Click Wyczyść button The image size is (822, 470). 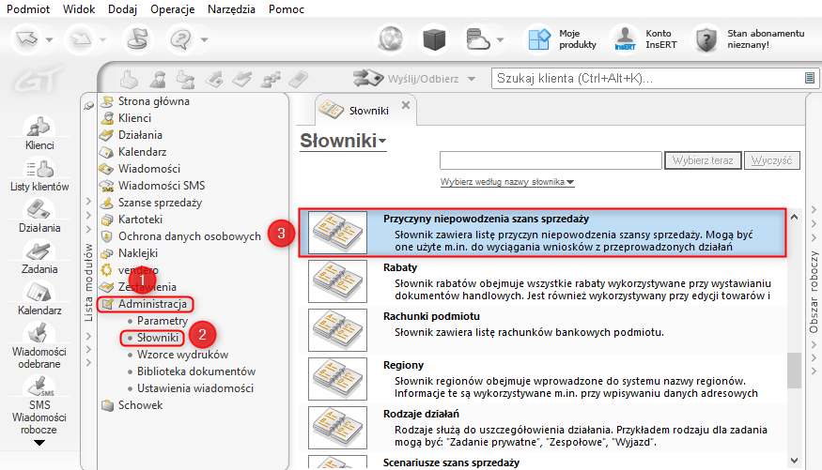click(x=771, y=160)
